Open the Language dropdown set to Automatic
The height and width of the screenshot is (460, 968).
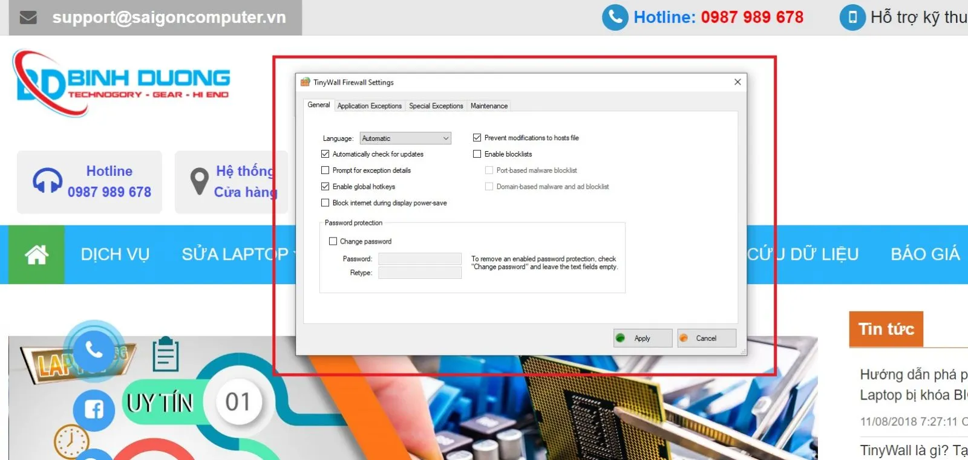(x=405, y=138)
